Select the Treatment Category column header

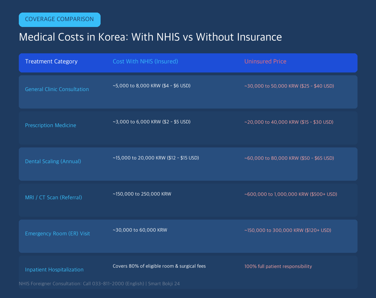51,61
